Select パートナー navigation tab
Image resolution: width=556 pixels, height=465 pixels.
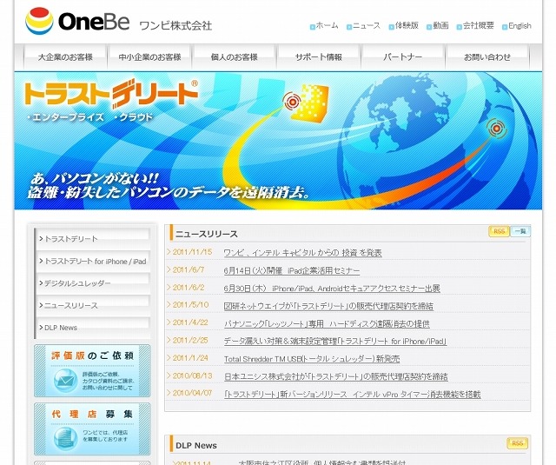pyautogui.click(x=403, y=57)
